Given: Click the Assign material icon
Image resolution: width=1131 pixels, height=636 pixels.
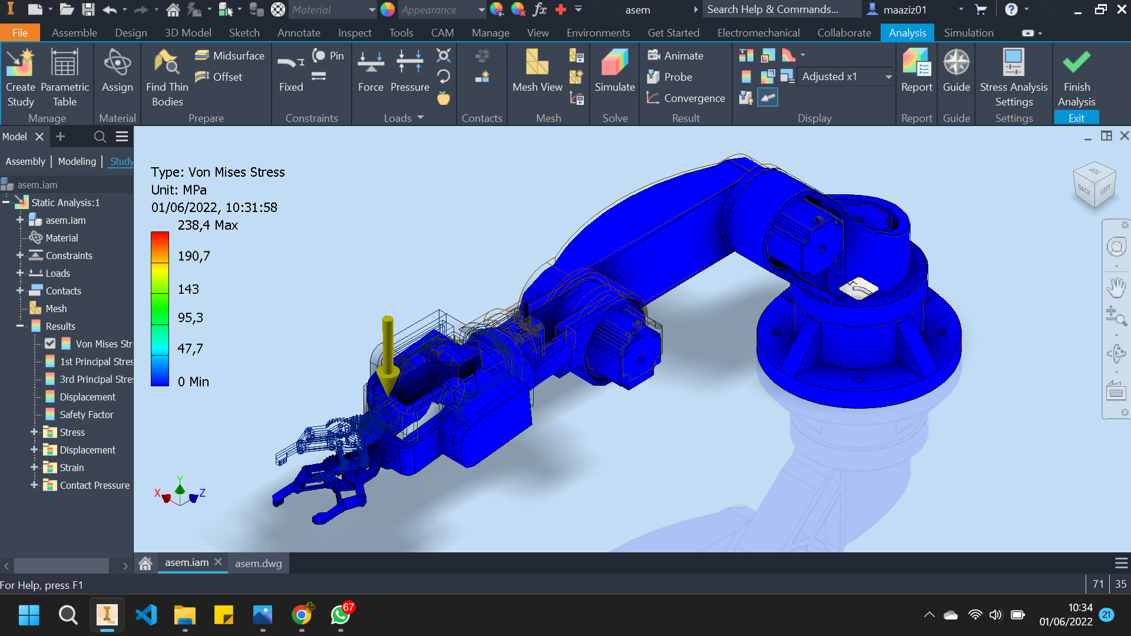Looking at the screenshot, I should 117,71.
